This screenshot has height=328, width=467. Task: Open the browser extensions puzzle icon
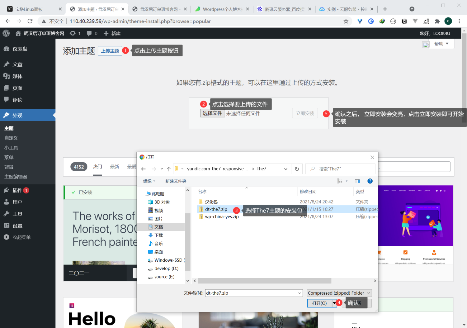click(437, 21)
